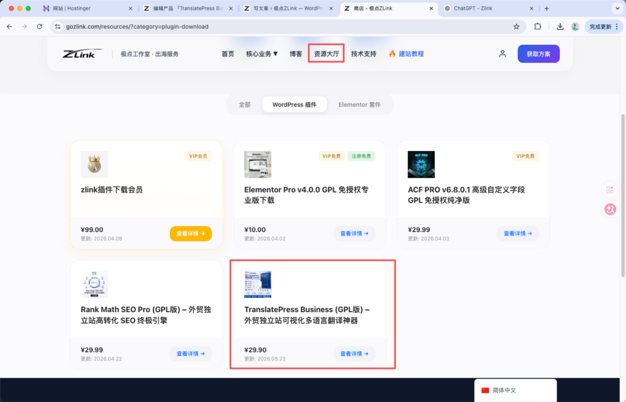The height and width of the screenshot is (402, 626).
Task: Expand the 核心业务 dropdown menu
Action: point(262,54)
